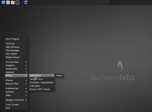Launch the file manager drive icon in panel
The image size is (152, 112).
click(8, 2)
